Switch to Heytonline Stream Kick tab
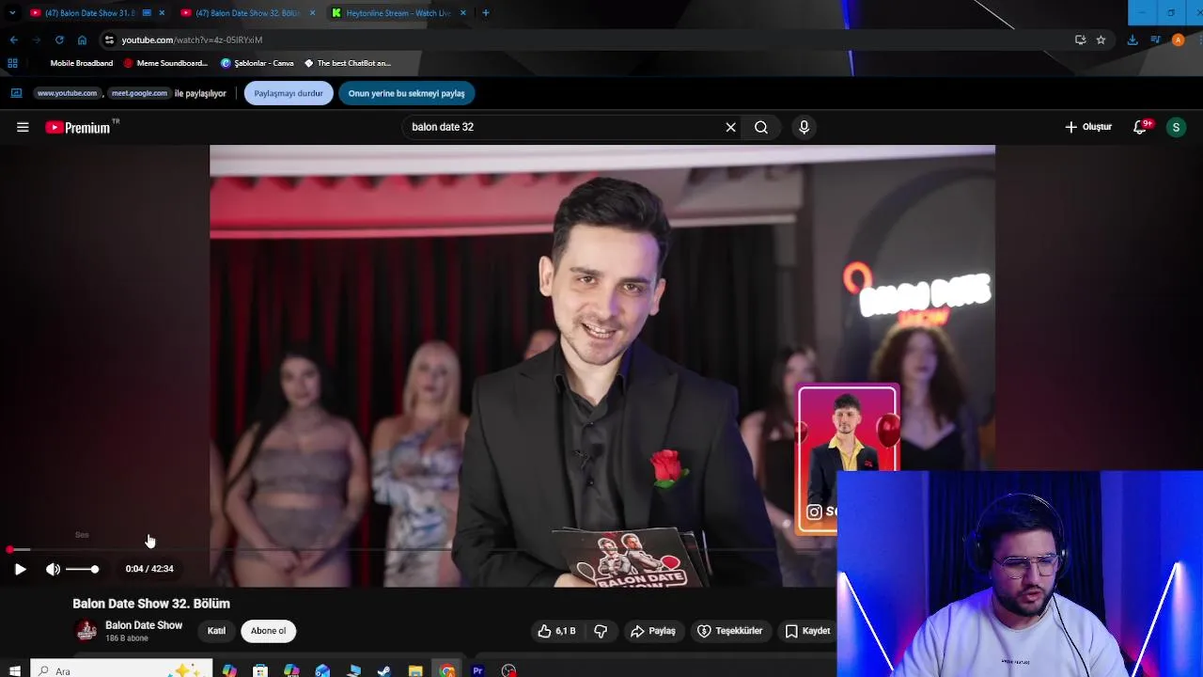 click(398, 13)
